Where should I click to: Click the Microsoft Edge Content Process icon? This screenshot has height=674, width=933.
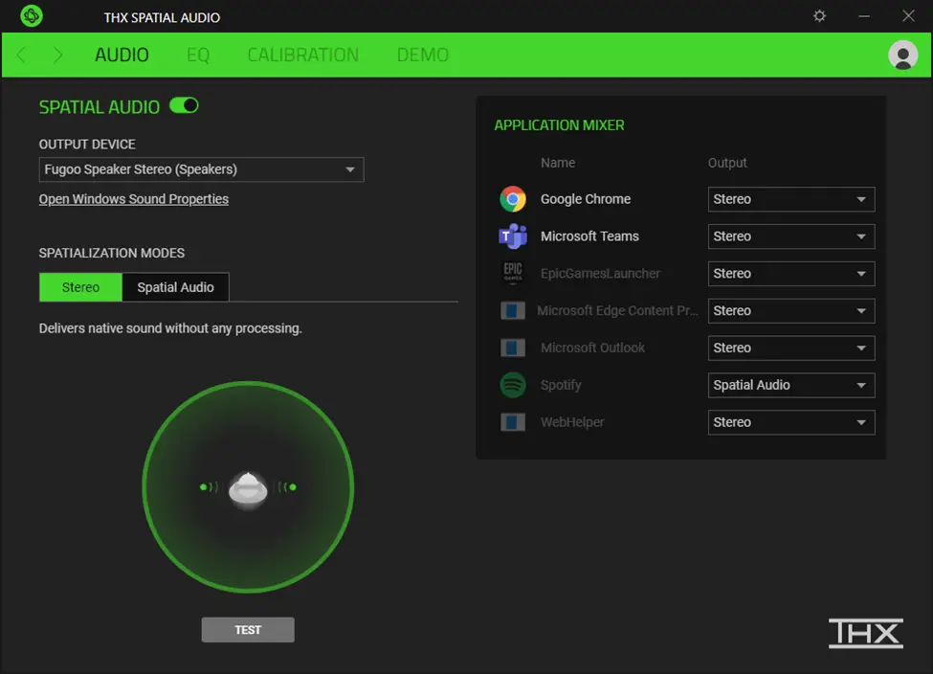pos(512,311)
